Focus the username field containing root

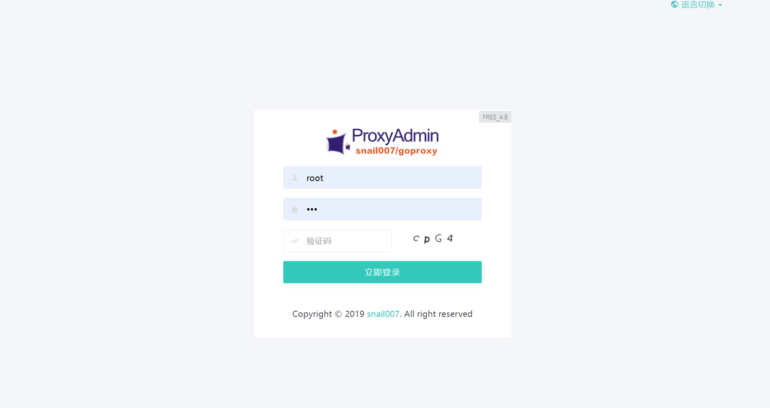coord(382,178)
